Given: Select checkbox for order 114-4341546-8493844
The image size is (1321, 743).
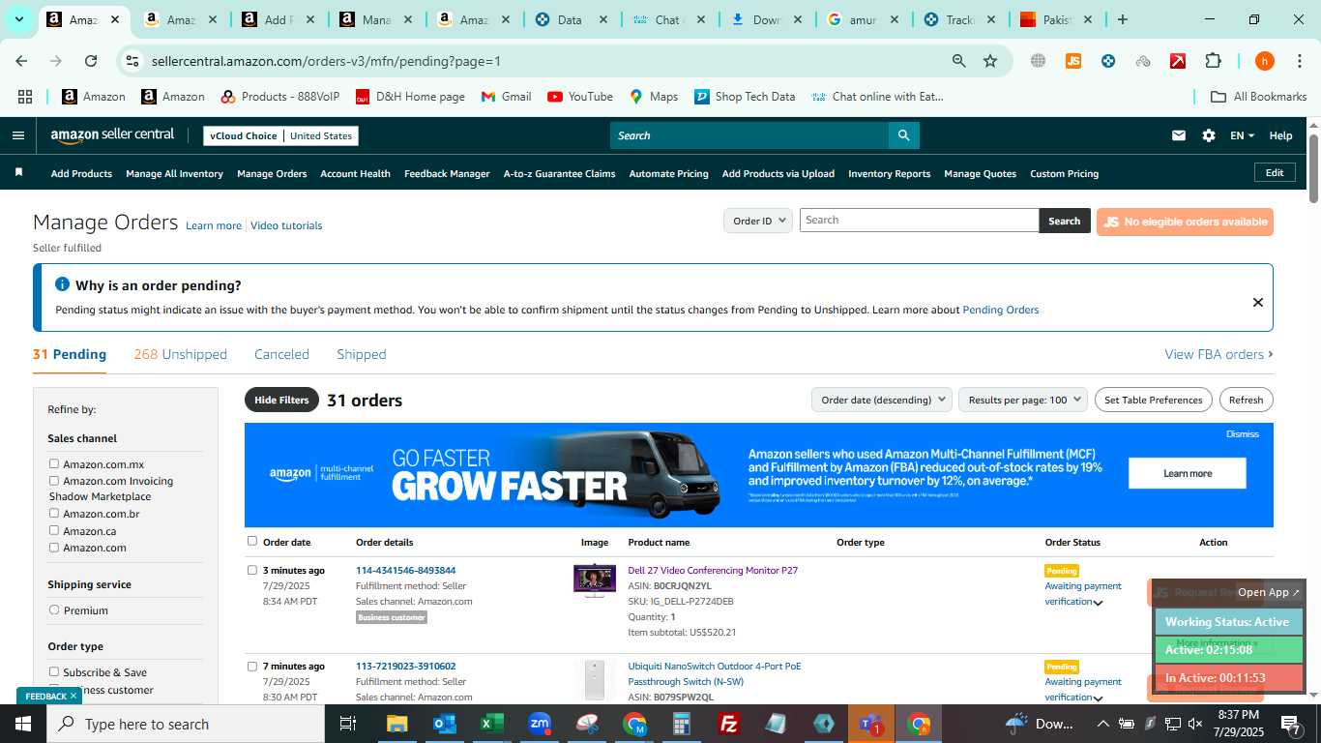Looking at the screenshot, I should 252,571.
